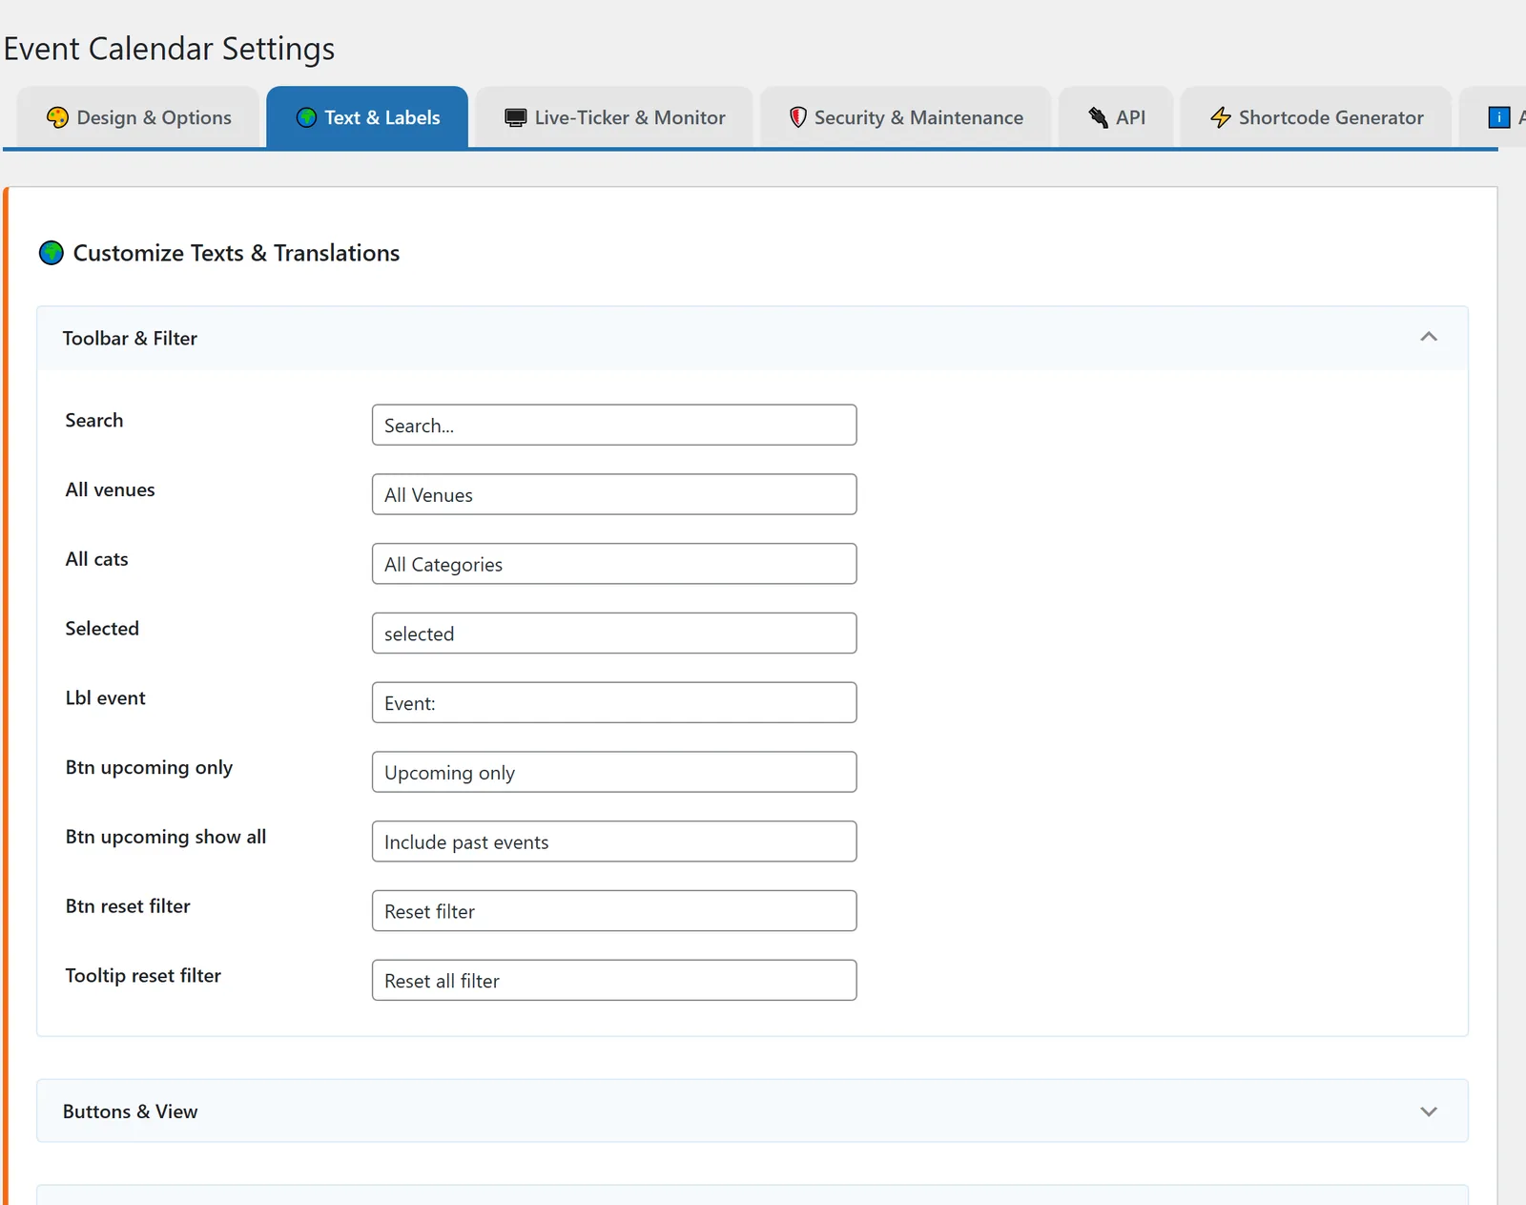Viewport: 1526px width, 1205px height.
Task: Collapse the Toolbar & Filter section
Action: coord(1429,337)
